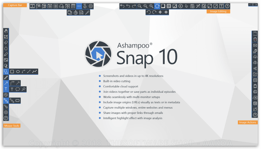
Task: Choose the blur droplet tool
Action: (x=6, y=49)
